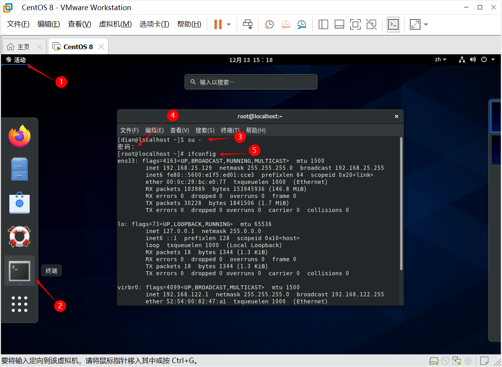
Task: Open the VMware 选项卡(T) menu
Action: click(155, 24)
